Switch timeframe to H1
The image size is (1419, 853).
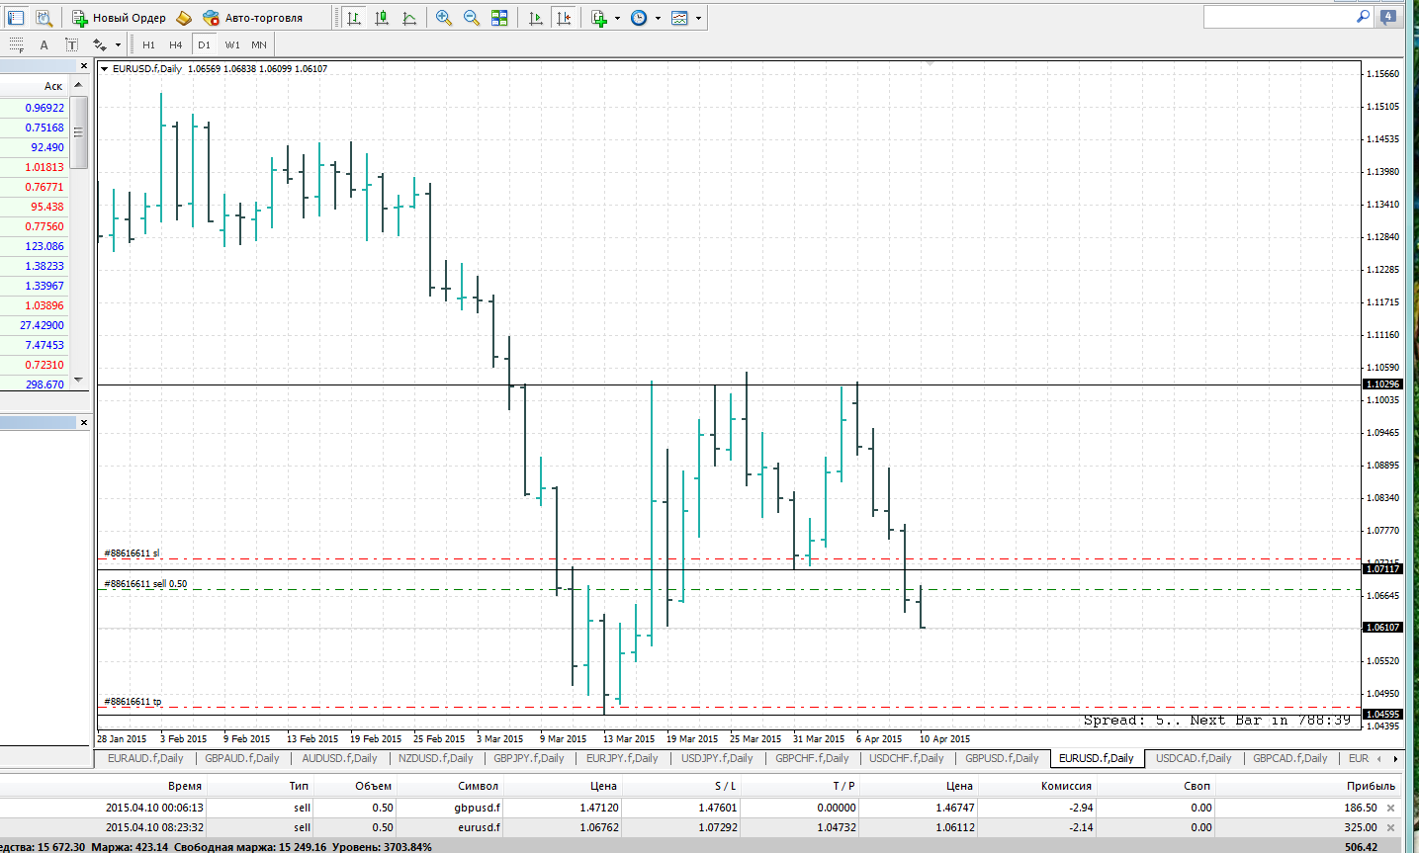[x=148, y=44]
